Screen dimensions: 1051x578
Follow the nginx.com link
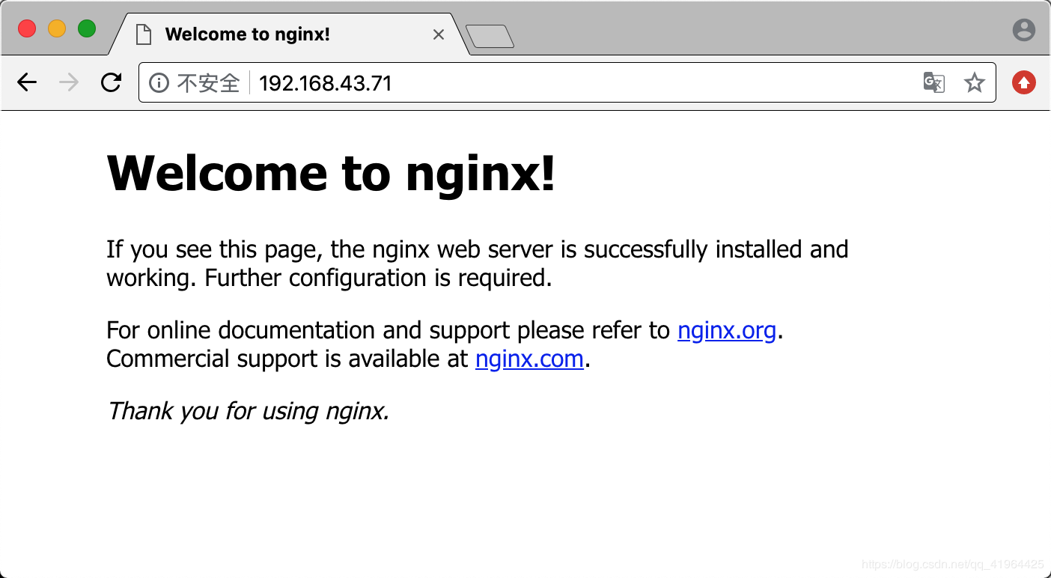coord(529,359)
